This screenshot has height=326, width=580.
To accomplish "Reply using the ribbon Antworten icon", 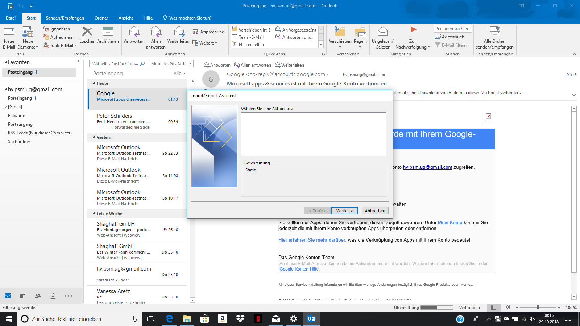I will tap(134, 35).
